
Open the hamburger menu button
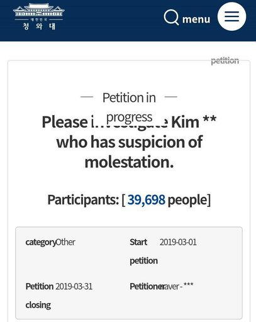pos(231,16)
